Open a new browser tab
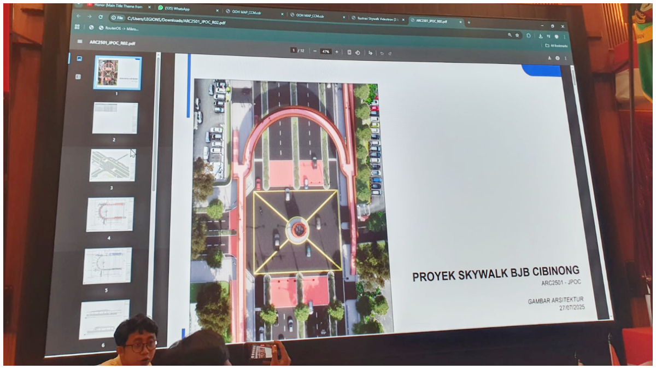The height and width of the screenshot is (369, 656). tap(468, 22)
